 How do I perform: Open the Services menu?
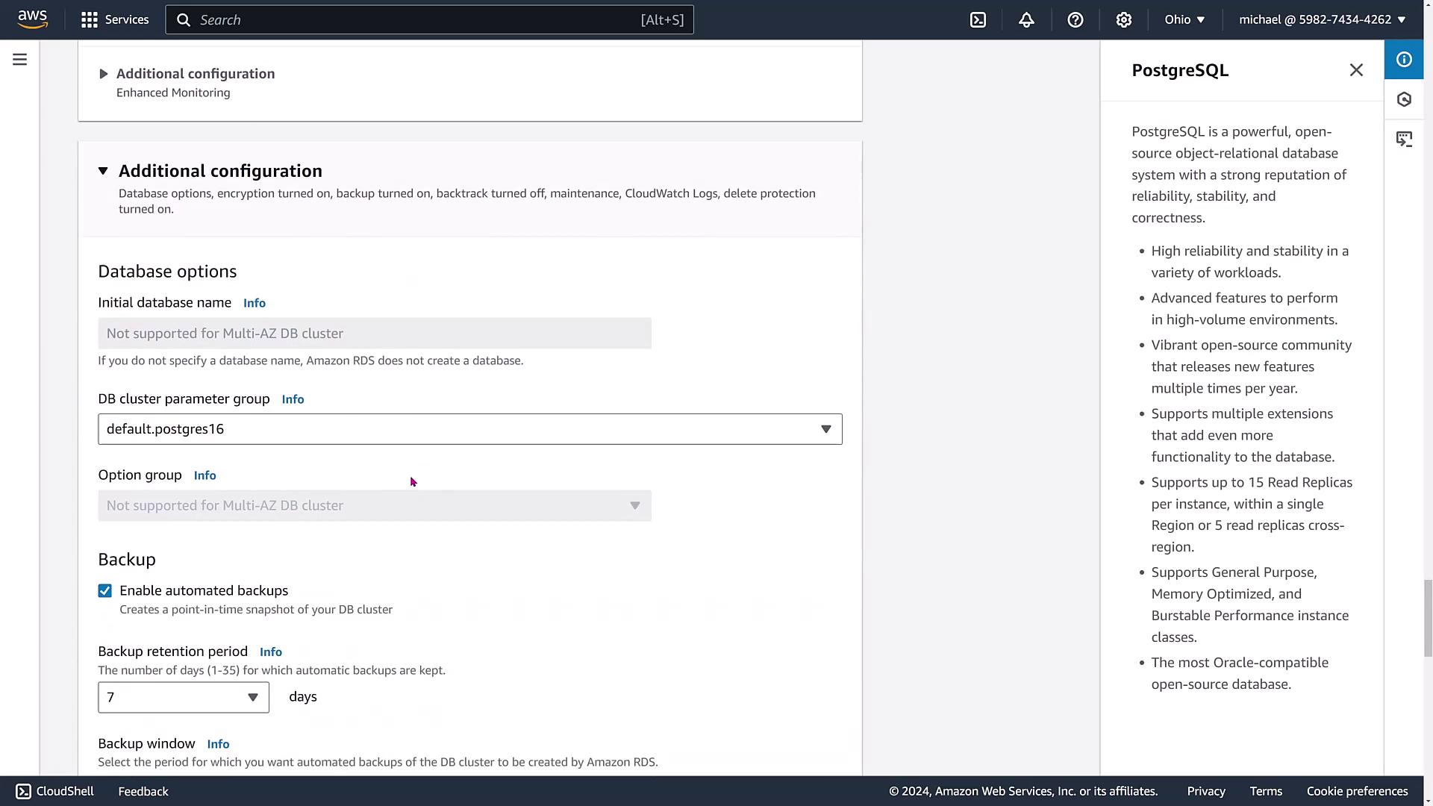(x=116, y=19)
